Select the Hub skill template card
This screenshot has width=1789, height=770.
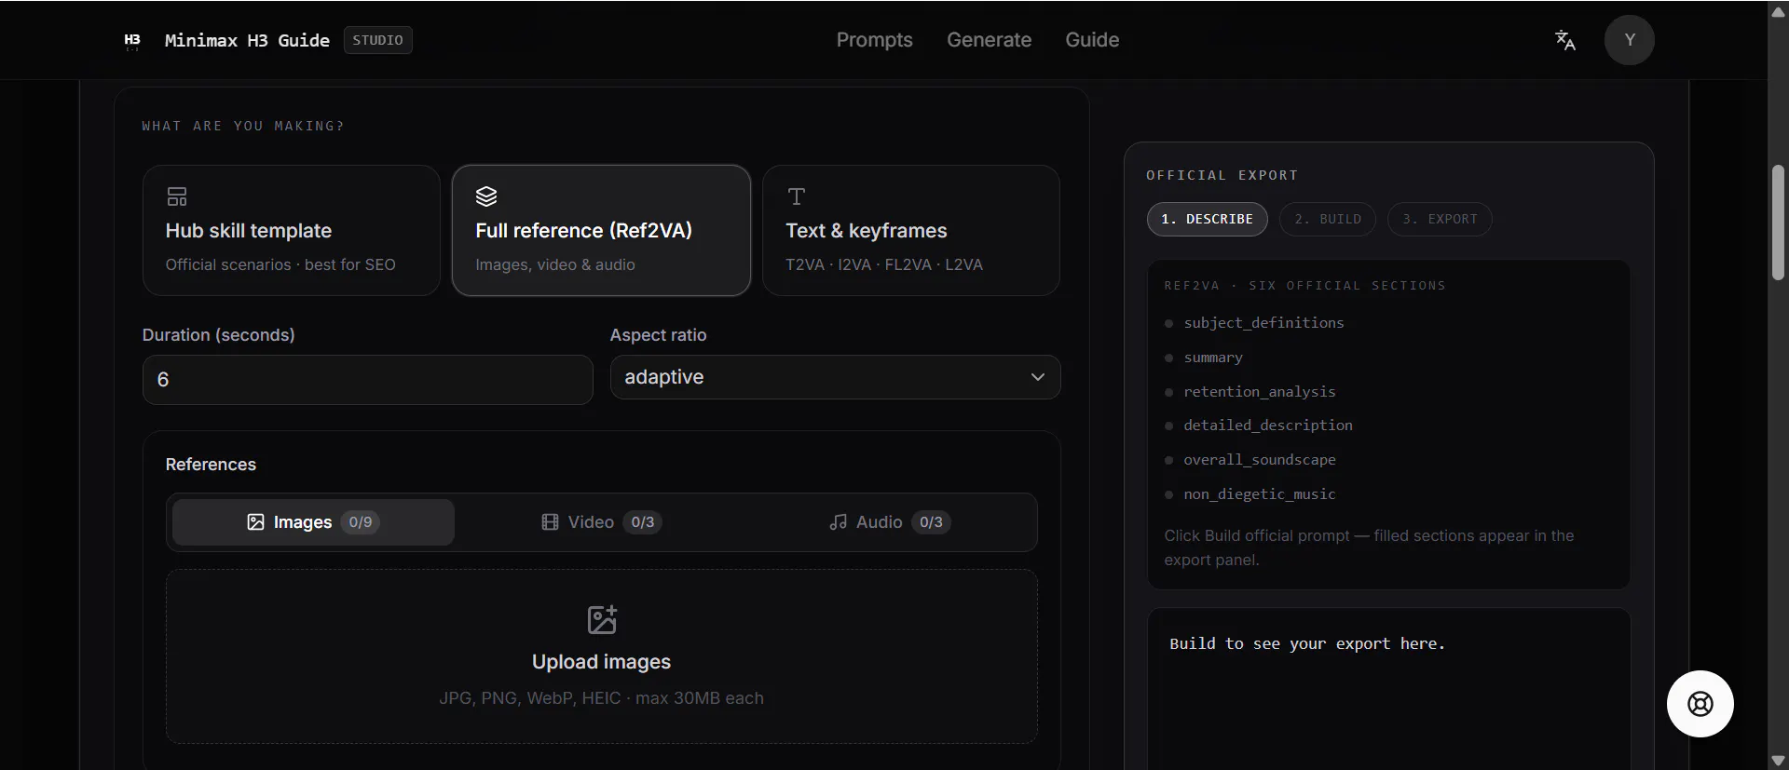pos(291,231)
